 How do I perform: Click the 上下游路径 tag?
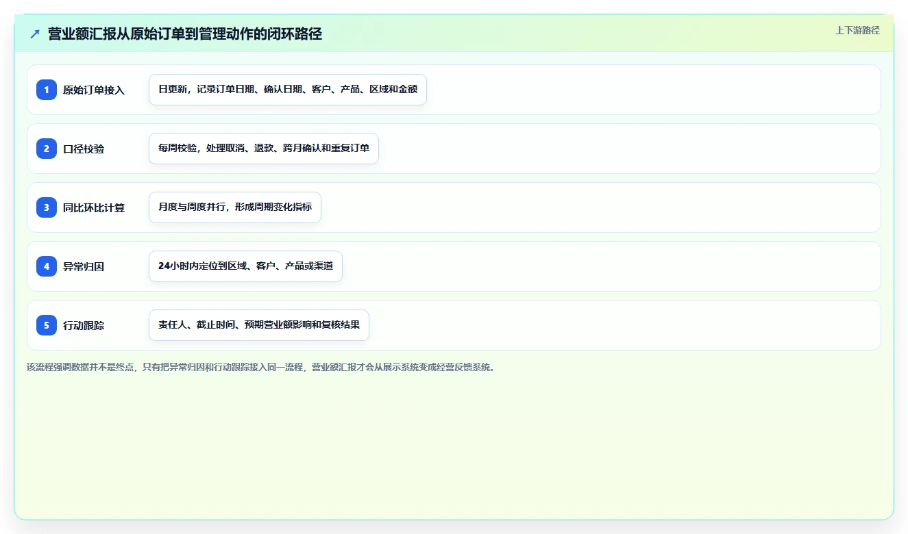(857, 30)
